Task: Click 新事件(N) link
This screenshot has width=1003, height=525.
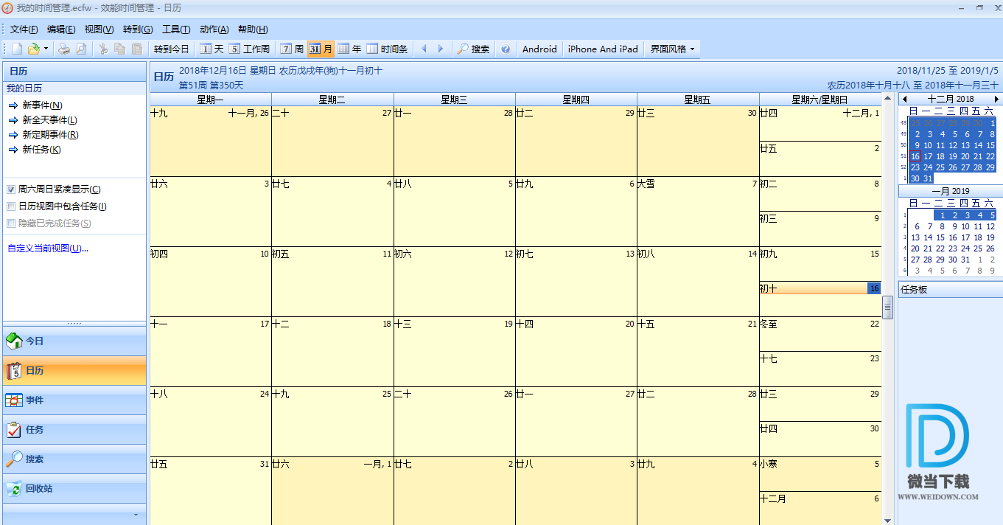Action: point(42,105)
